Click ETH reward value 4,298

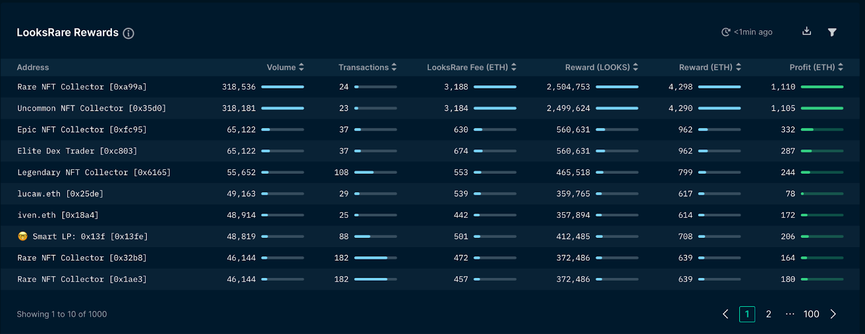pyautogui.click(x=681, y=87)
